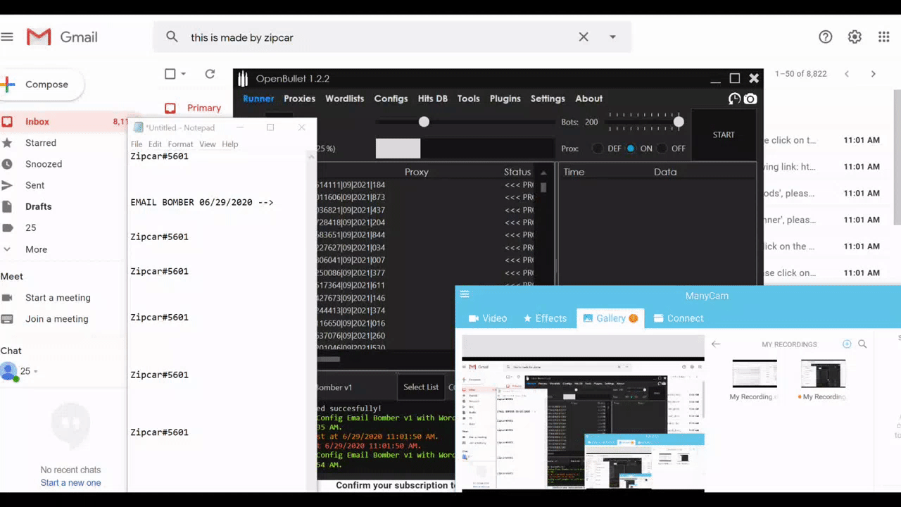This screenshot has height=507, width=901.
Task: Open the Plugins tab in OpenBullet
Action: [x=505, y=99]
